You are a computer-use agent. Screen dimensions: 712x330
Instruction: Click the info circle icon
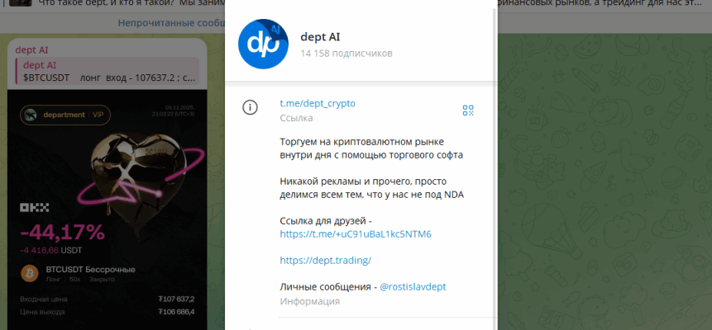pos(249,107)
